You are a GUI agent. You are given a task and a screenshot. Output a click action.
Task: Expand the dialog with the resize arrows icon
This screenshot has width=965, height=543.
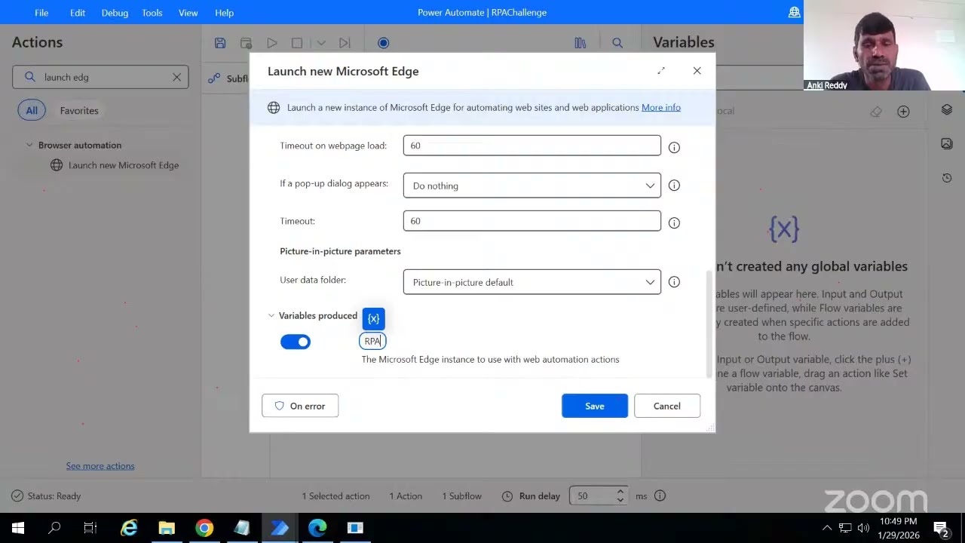[661, 71]
